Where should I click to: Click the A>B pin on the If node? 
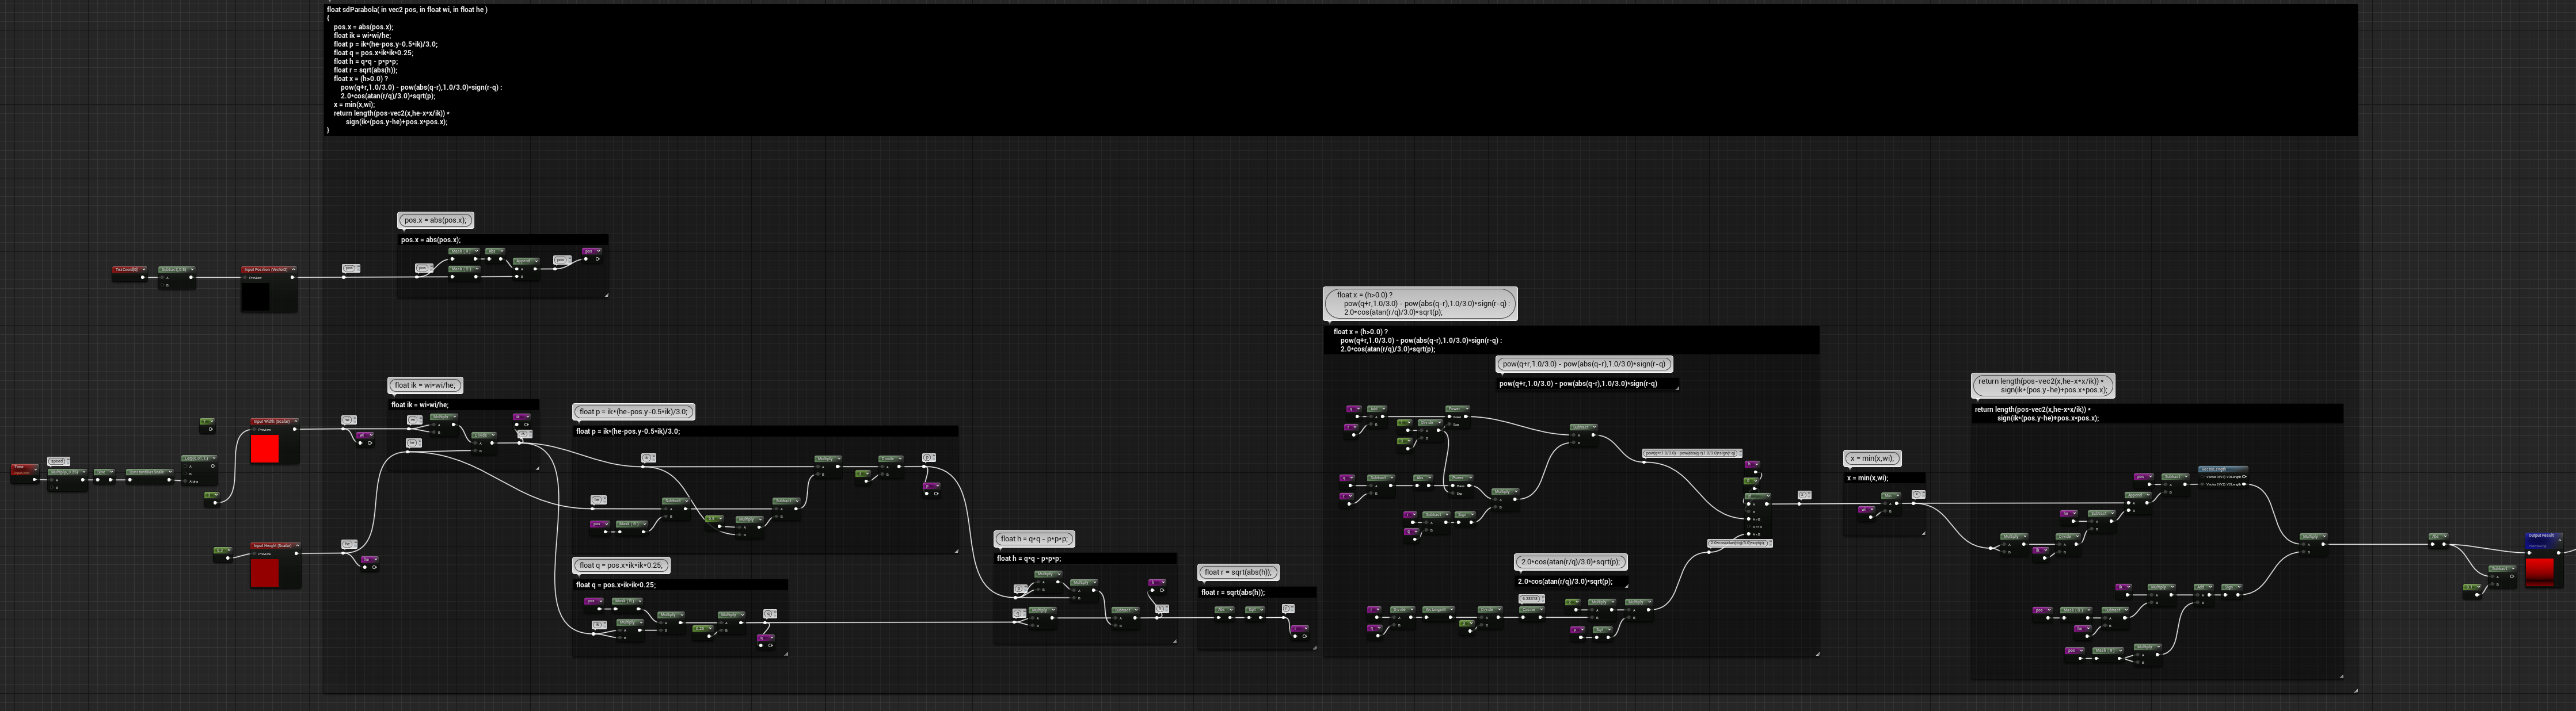point(1749,519)
